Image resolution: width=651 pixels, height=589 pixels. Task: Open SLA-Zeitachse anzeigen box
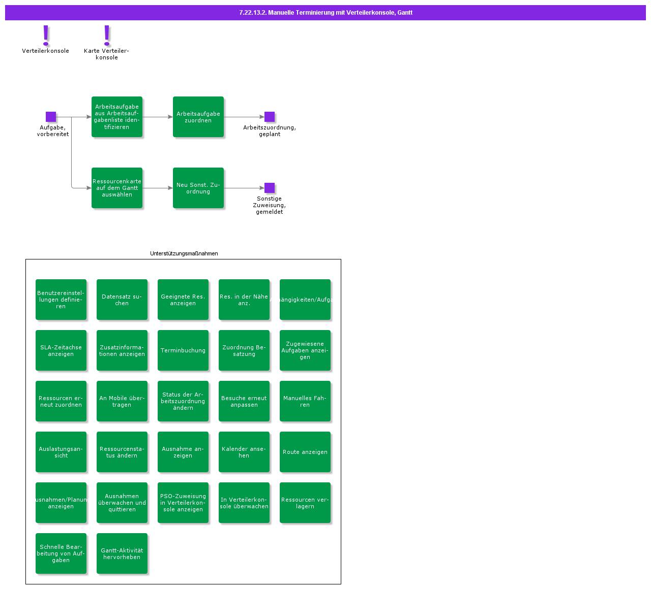pos(61,350)
